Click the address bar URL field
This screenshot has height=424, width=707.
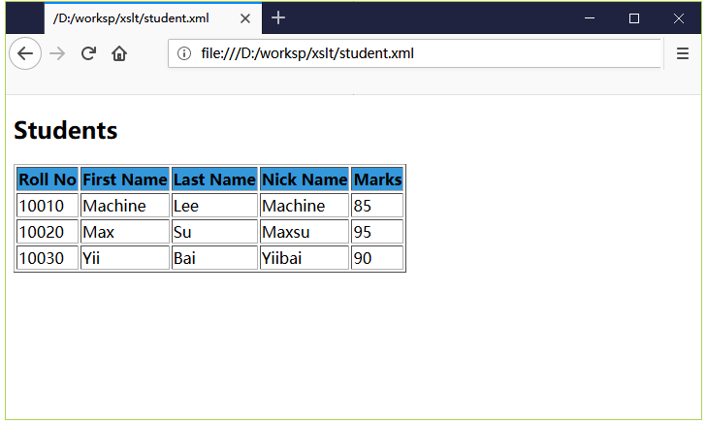coord(415,53)
